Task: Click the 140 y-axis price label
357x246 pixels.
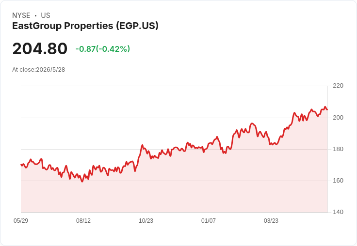Action: (x=338, y=212)
